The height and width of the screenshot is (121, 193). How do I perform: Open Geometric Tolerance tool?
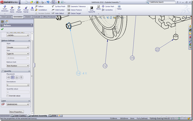[76, 6]
